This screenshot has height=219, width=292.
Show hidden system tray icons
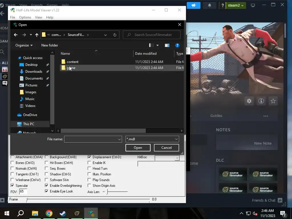tap(241, 213)
